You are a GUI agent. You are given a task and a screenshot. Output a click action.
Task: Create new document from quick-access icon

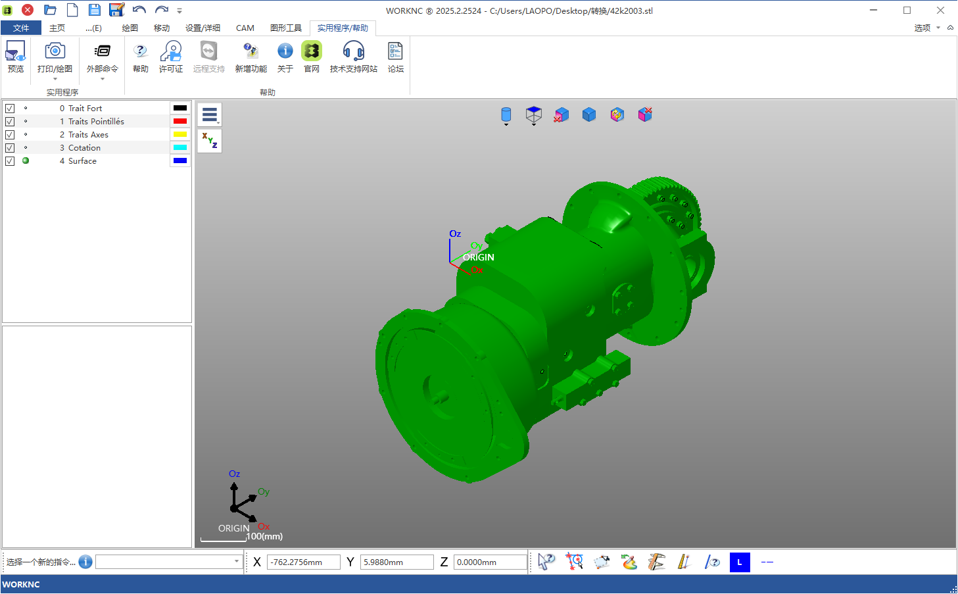[x=72, y=10]
